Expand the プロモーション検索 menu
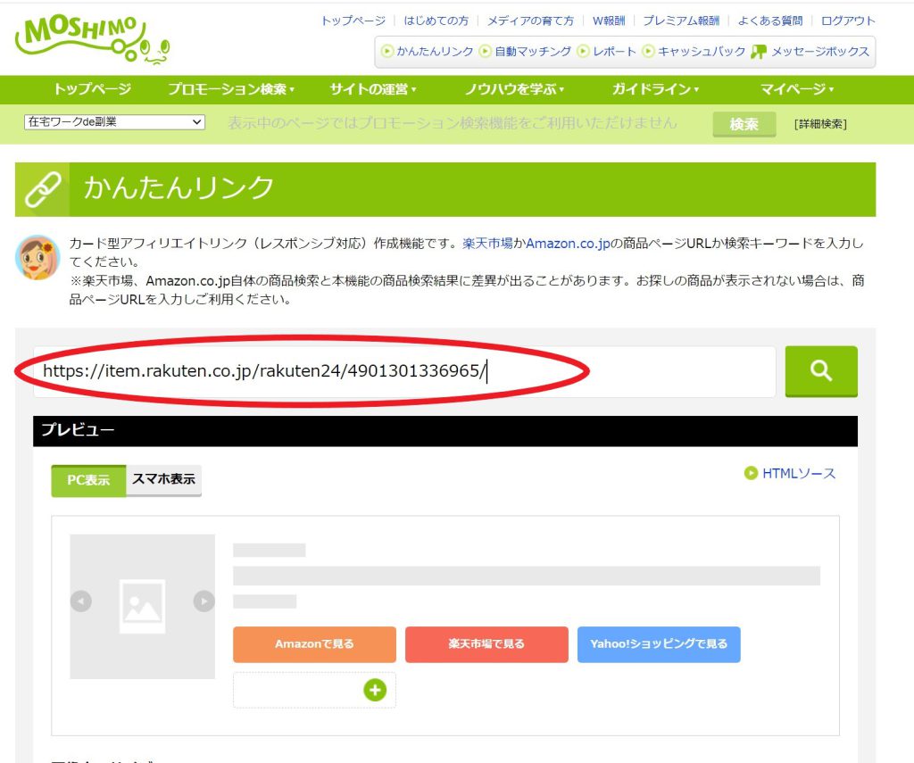 [231, 89]
